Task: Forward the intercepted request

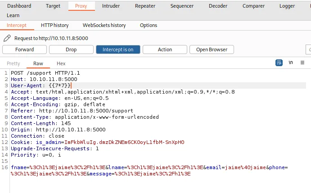Action: tap(25, 49)
